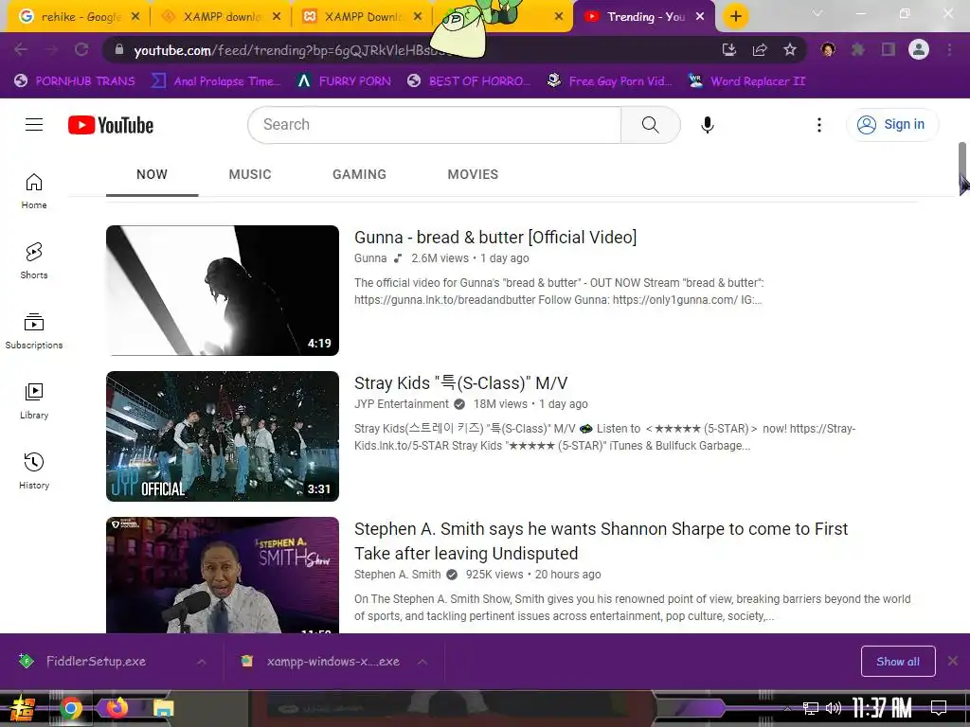Screen dimensions: 970x727
Task: Open the YouTube hamburger guide menu
Action: [x=34, y=125]
